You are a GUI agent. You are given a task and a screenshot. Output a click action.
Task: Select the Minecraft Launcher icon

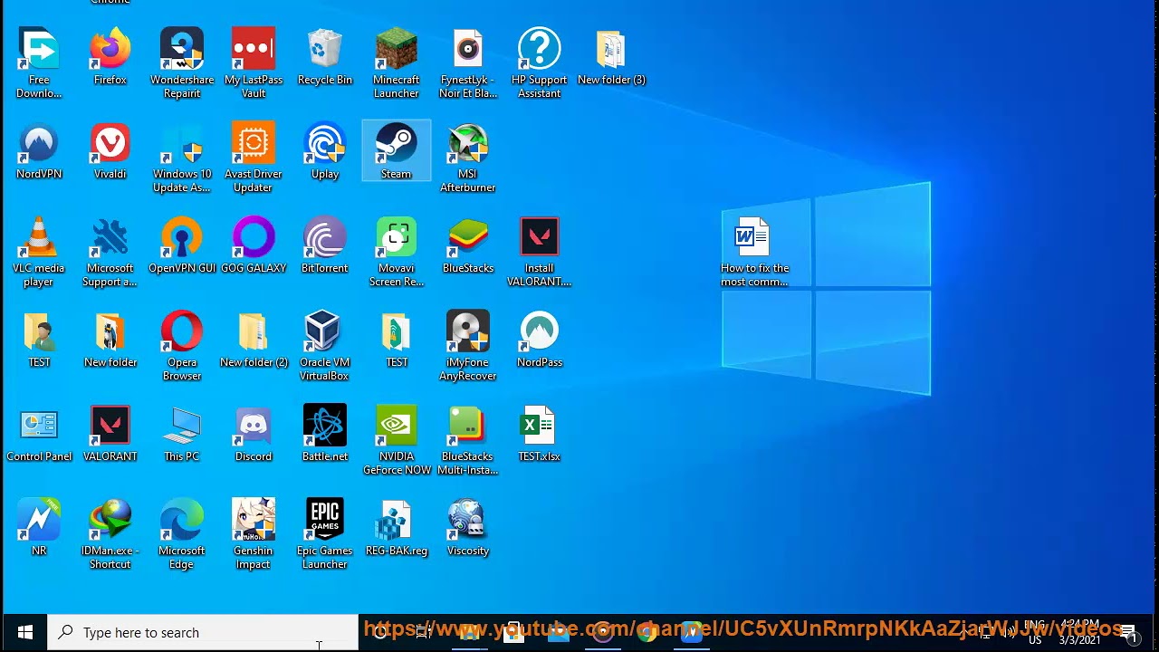pyautogui.click(x=397, y=49)
